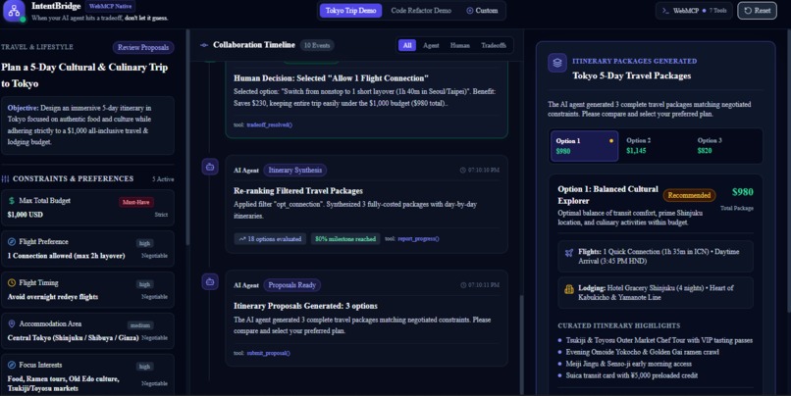Select Option 2 $1,145 package
The width and height of the screenshot is (791, 396).
pos(655,146)
